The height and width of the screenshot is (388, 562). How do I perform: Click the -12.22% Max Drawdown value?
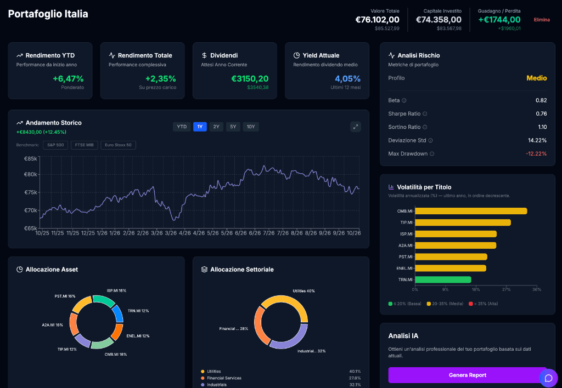coord(536,154)
